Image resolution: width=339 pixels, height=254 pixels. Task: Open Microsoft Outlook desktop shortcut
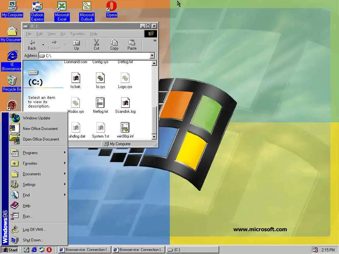click(x=87, y=11)
